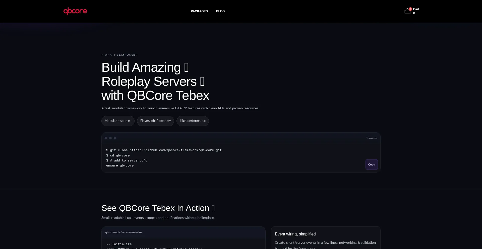Click the Cart text label
The width and height of the screenshot is (482, 249).
416,9
